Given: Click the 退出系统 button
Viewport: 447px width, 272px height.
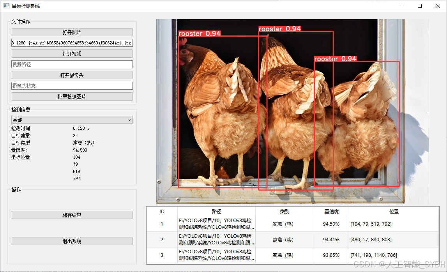Looking at the screenshot, I should coord(72,241).
